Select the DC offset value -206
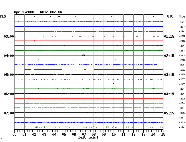Viewport: 186px width, 142px height. click(182, 46)
